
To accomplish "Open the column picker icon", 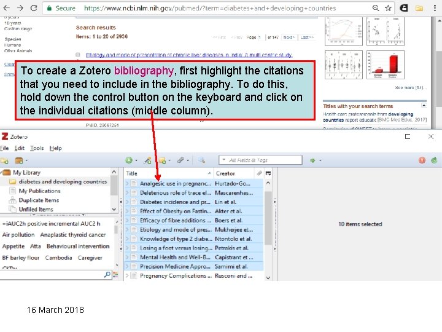I will tap(268, 173).
